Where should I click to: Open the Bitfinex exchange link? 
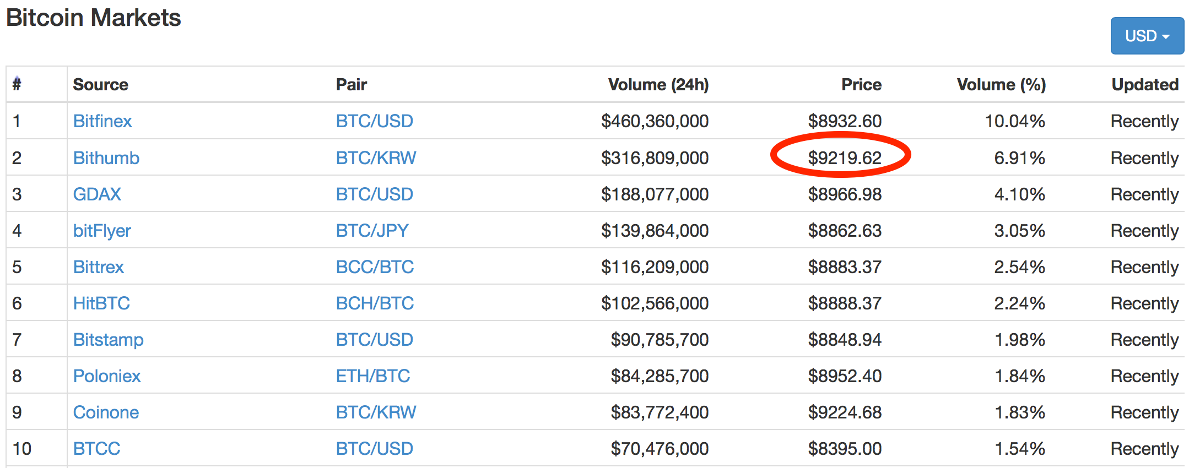[x=102, y=121]
